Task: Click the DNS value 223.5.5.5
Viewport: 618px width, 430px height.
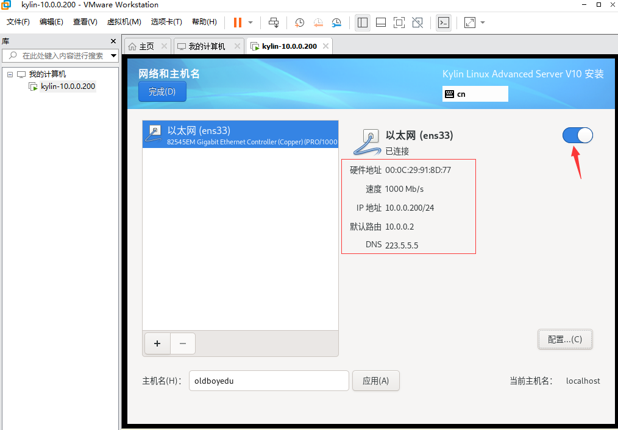Action: tap(402, 245)
